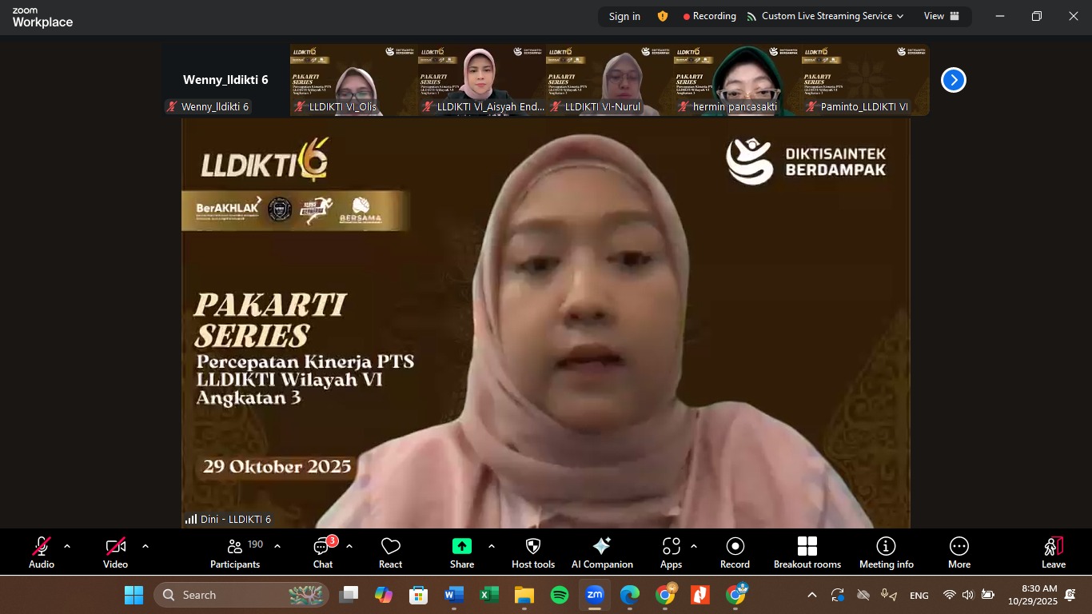Viewport: 1092px width, 614px height.
Task: Click the Sign in button
Action: pyautogui.click(x=624, y=16)
